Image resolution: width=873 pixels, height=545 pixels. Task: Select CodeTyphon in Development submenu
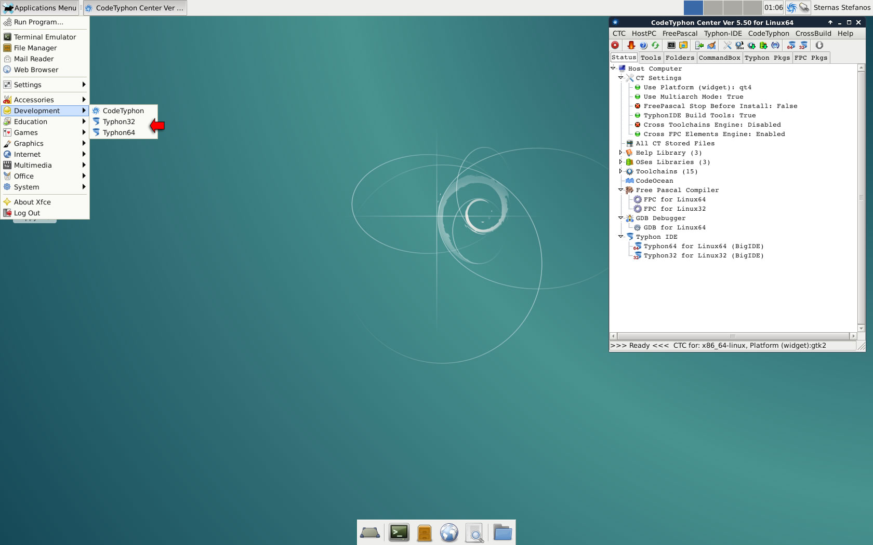coord(124,111)
